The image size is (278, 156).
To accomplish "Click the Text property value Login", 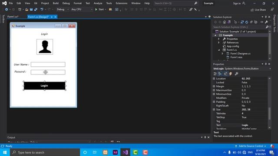I will point(245,125).
